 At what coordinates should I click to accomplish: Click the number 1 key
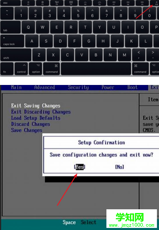click(x=21, y=13)
